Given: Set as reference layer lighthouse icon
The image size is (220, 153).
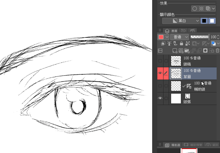Looking at the screenshot, I should tap(169, 43).
